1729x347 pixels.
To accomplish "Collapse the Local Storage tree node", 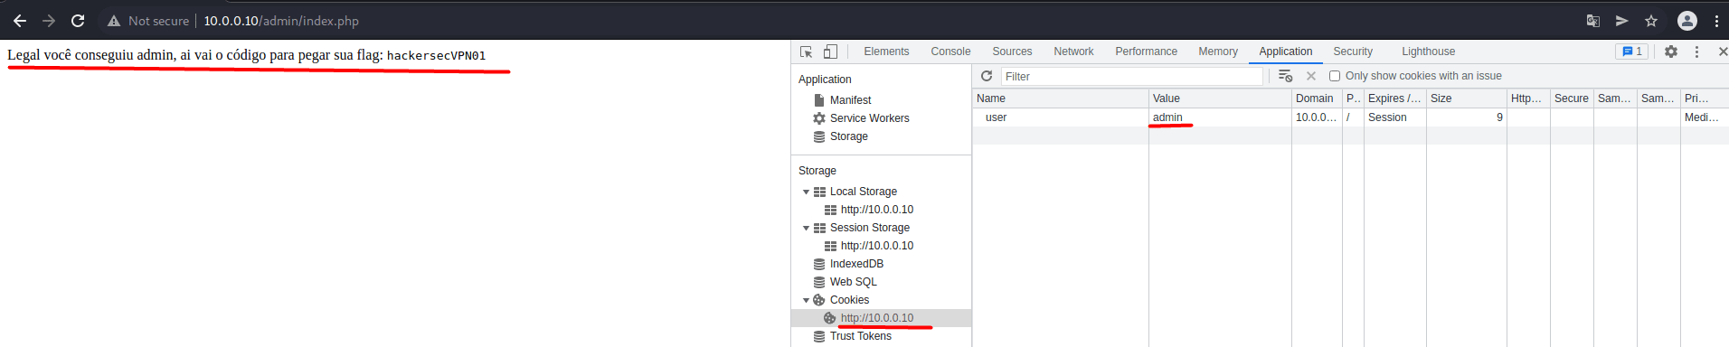I will (806, 192).
